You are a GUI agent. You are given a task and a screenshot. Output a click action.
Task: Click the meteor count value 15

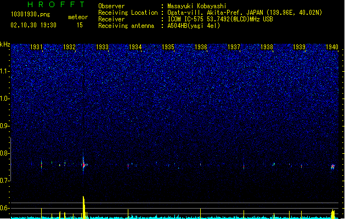point(80,25)
